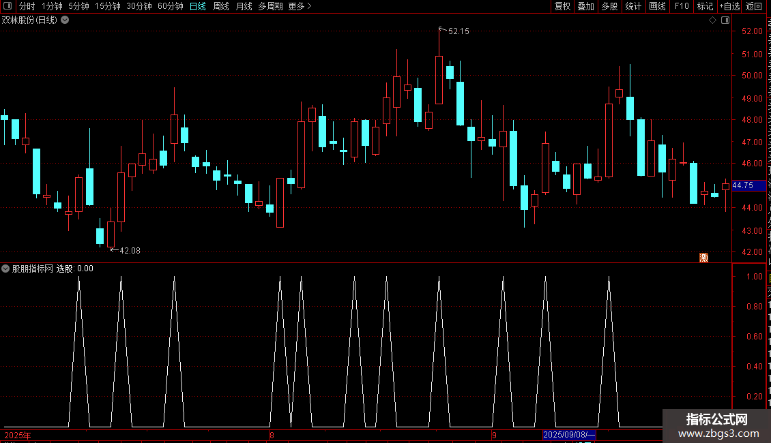This screenshot has height=443, width=771.
Task: Select the 5分钟 period
Action: 78,6
